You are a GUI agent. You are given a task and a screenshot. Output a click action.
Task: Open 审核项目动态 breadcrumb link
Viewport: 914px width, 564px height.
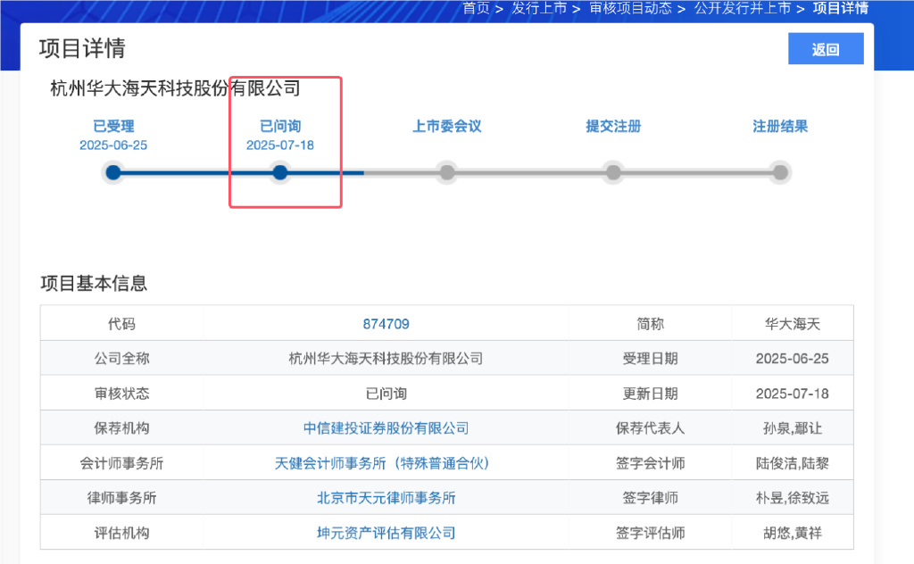pos(630,8)
